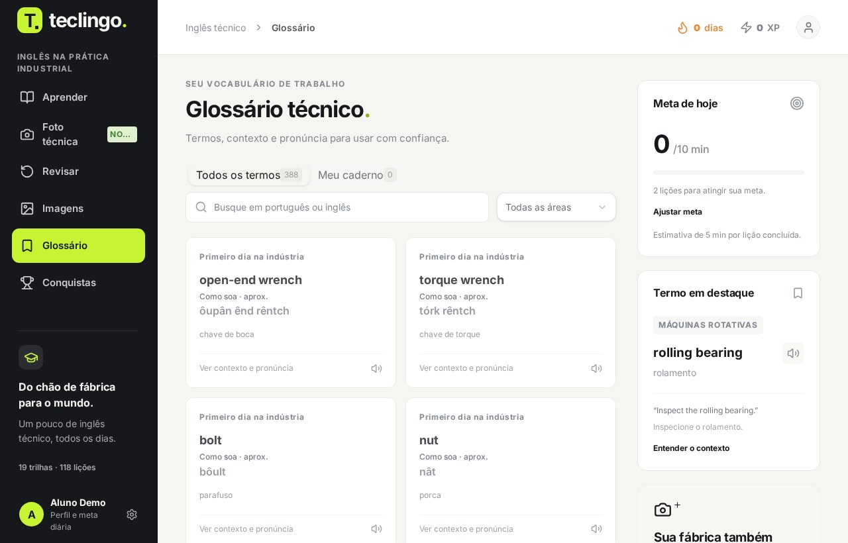The width and height of the screenshot is (848, 543).
Task: Open context and pronunciation for bolt
Action: click(x=246, y=529)
